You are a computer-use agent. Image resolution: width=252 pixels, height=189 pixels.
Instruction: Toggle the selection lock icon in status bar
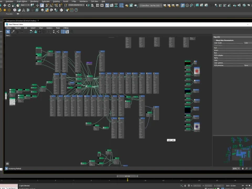tap(185, 185)
